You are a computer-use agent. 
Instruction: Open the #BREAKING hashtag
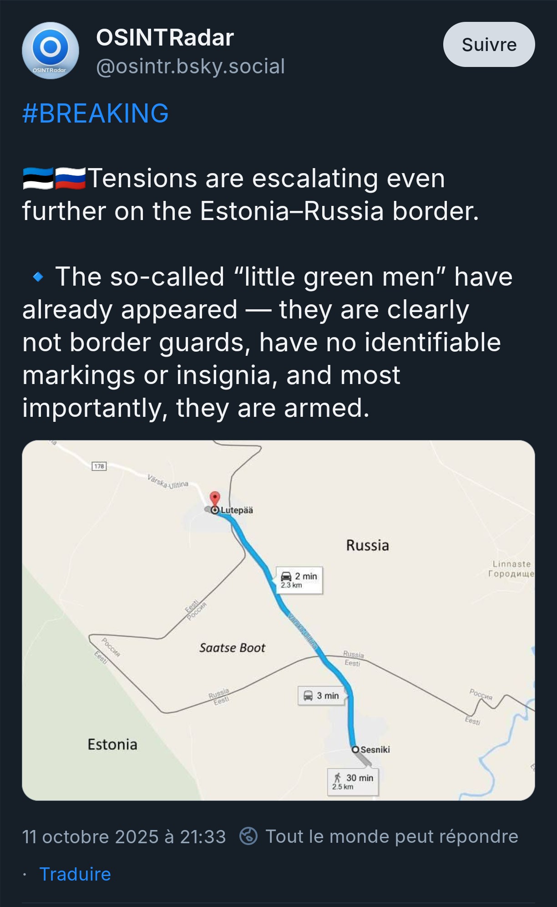(96, 113)
